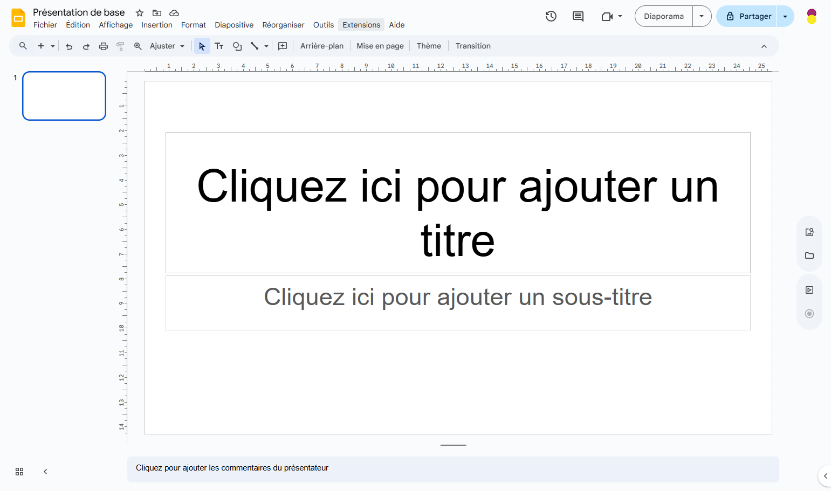Screen dimensions: 831x491
Task: Expand the line type dropdown arrow
Action: (266, 46)
